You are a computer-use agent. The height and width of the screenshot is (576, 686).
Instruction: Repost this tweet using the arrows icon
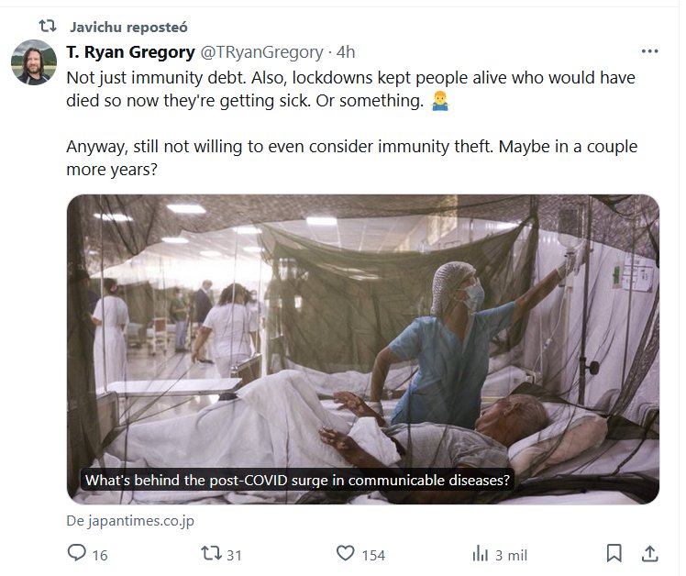click(x=210, y=553)
